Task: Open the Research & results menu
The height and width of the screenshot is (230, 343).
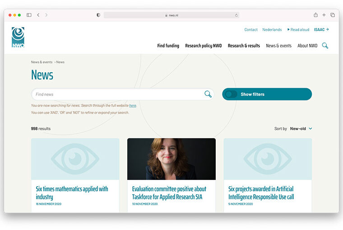Action: (244, 46)
